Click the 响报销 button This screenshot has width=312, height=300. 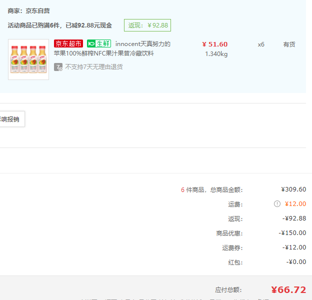(12, 119)
